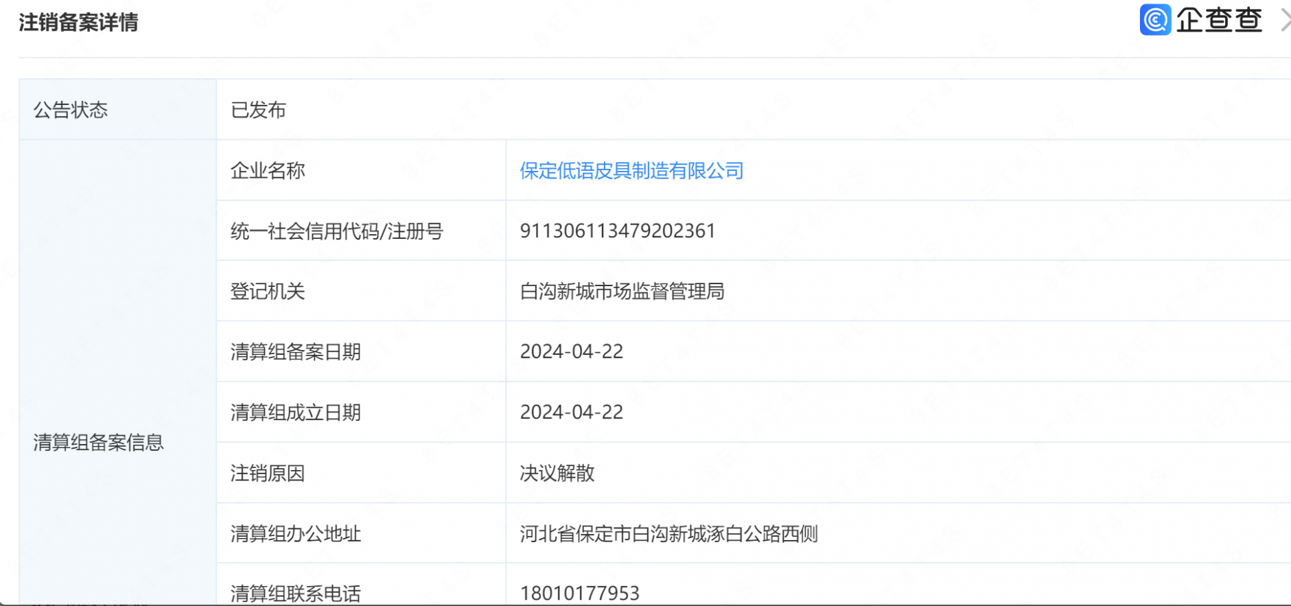Click the 企查查 logo icon
Viewport: 1291px width, 606px height.
click(x=1155, y=19)
